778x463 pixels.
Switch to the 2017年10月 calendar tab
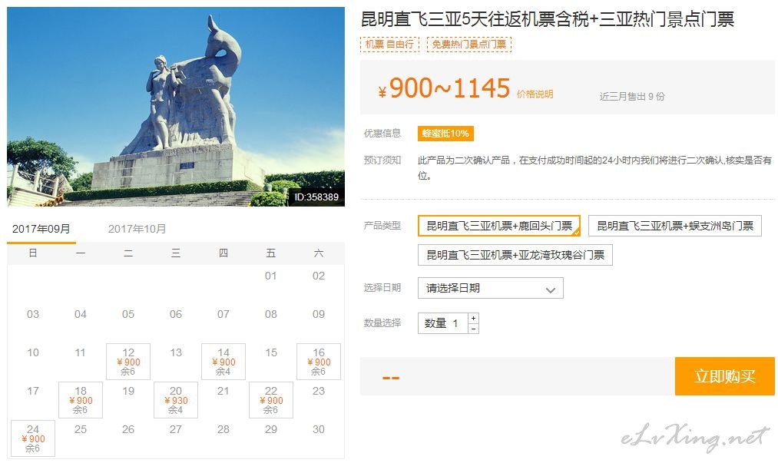pos(137,230)
